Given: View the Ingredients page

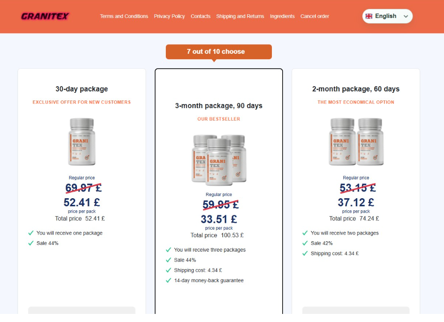Looking at the screenshot, I should pyautogui.click(x=282, y=16).
